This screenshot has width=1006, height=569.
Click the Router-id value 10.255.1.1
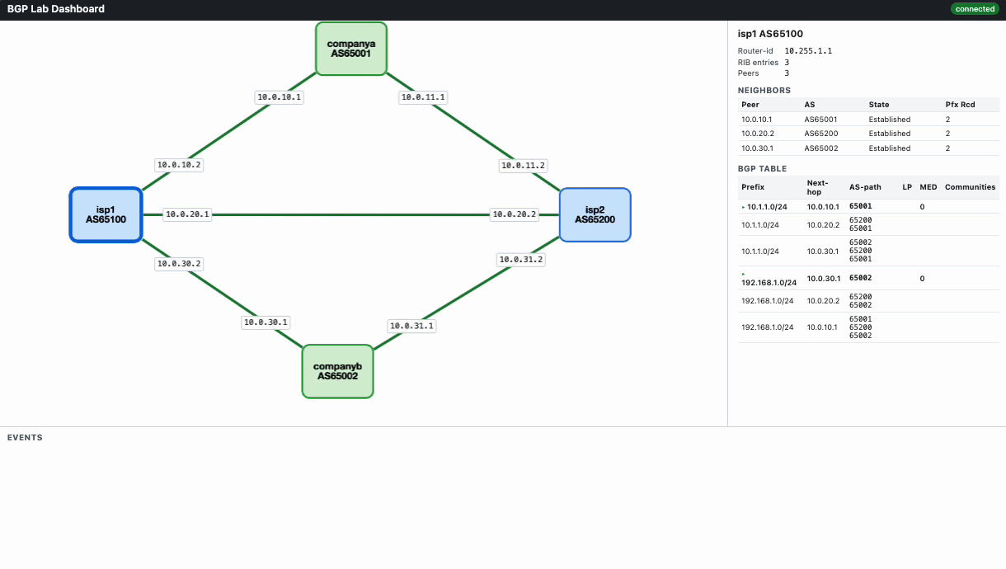[808, 51]
